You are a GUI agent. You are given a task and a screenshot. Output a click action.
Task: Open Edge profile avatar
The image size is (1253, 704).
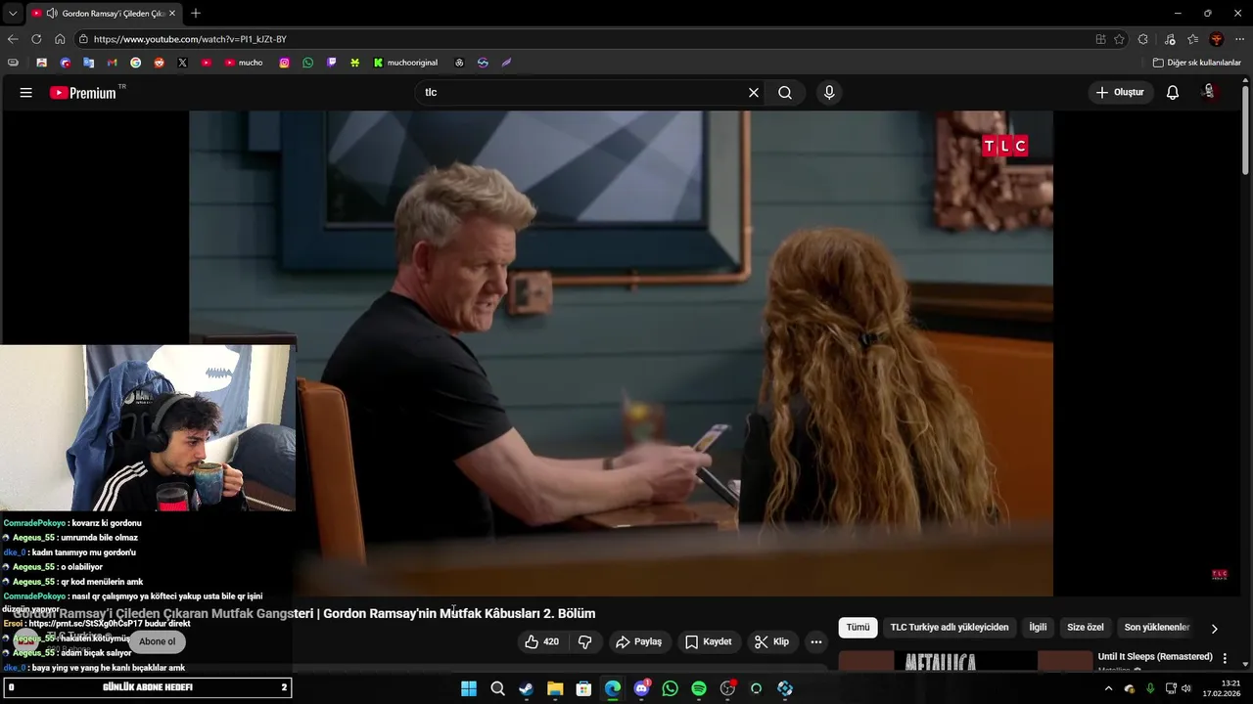1217,39
